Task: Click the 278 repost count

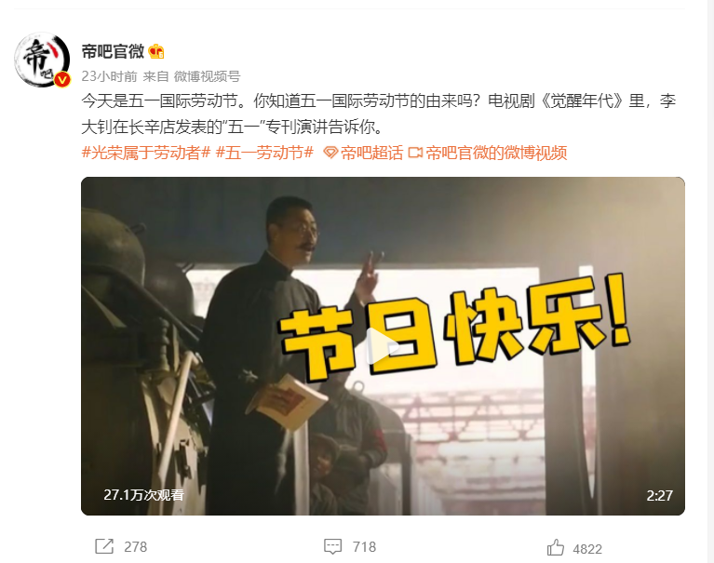Action: click(136, 546)
